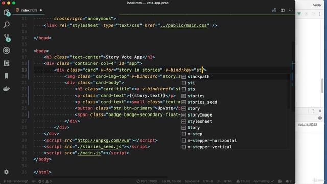This screenshot has width=327, height=184.
Task: Close the devtools panel in the browser
Action: [320, 111]
